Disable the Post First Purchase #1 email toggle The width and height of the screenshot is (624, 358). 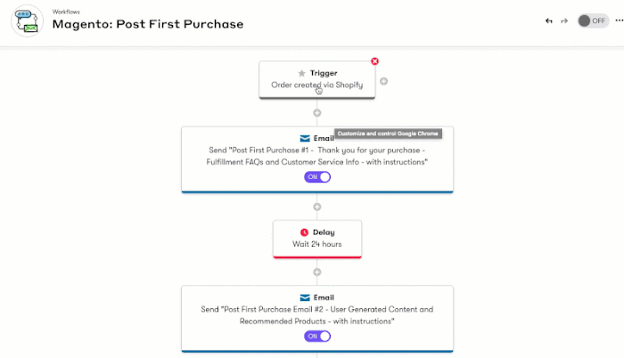(x=317, y=177)
